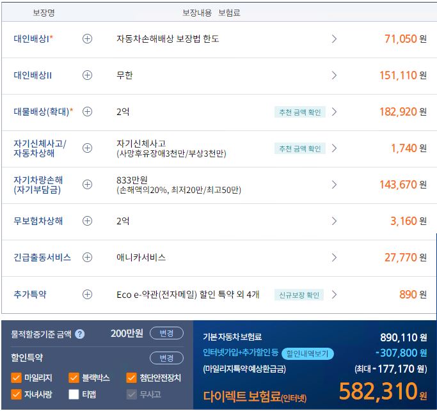Click the 긴급출동서비스 coverage name

coord(42,258)
